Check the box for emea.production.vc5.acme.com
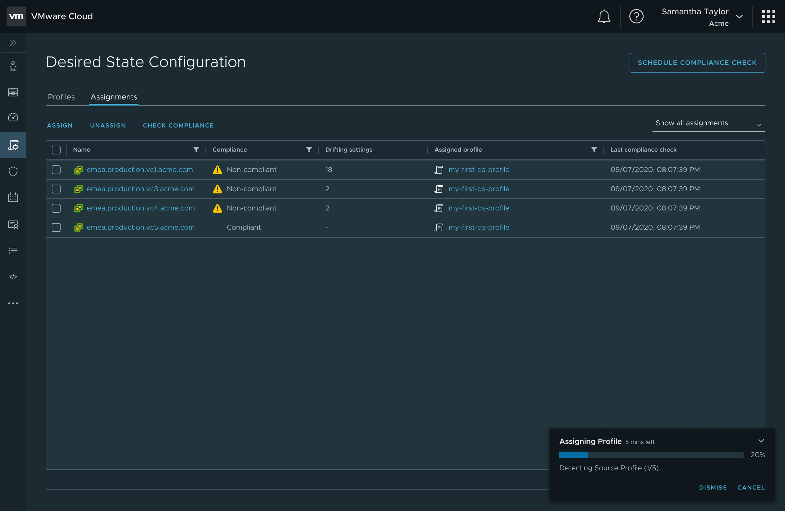Viewport: 785px width, 511px height. coord(56,227)
